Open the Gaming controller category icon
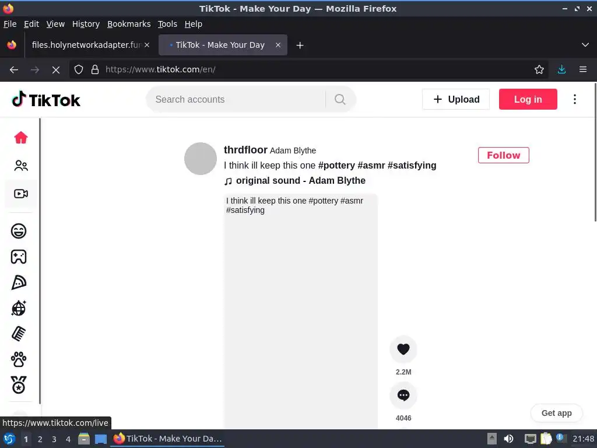The image size is (597, 448). pyautogui.click(x=19, y=257)
